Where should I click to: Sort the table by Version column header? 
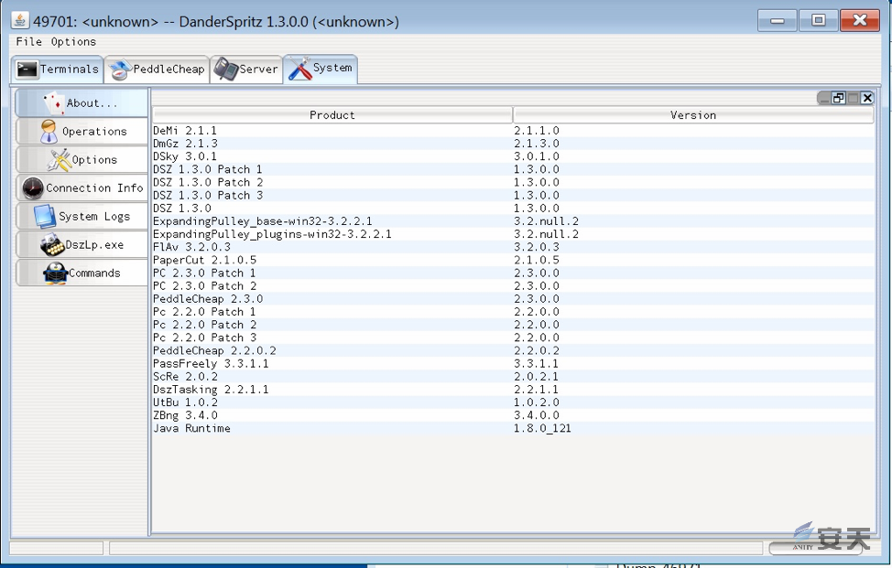click(x=692, y=115)
